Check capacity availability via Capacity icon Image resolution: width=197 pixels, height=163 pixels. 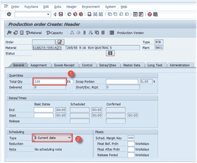[x=55, y=33]
